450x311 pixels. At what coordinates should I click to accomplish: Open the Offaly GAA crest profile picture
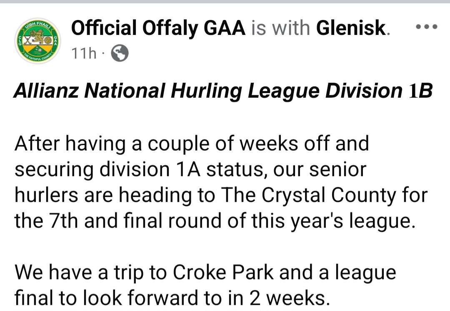37,42
